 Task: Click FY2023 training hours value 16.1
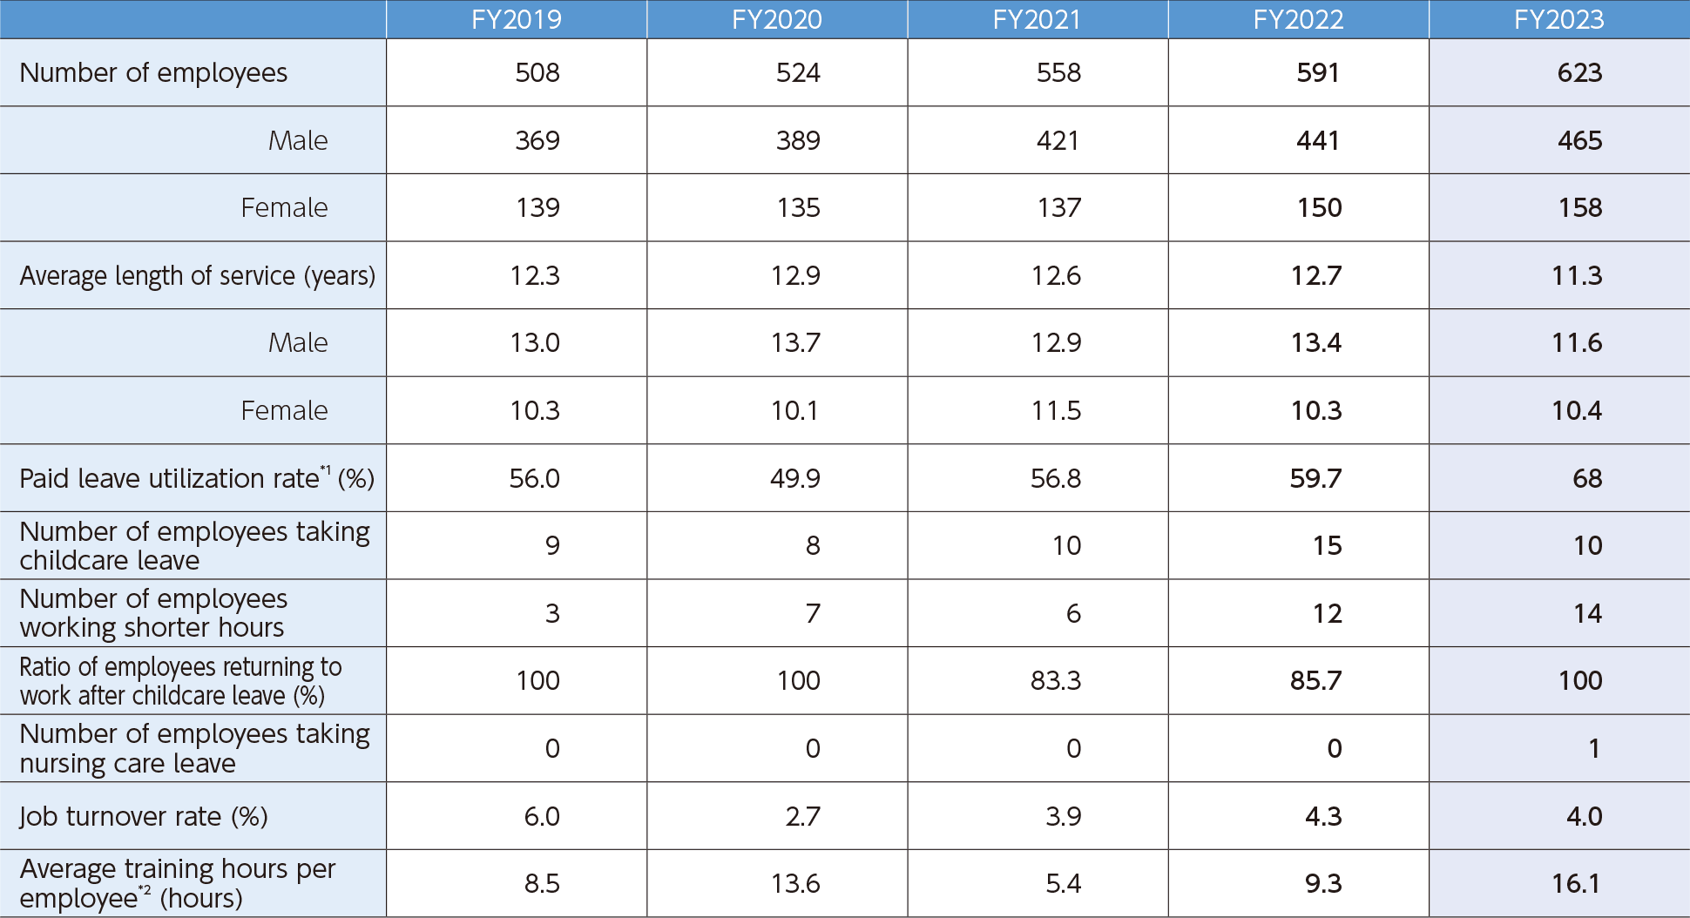tap(1577, 883)
